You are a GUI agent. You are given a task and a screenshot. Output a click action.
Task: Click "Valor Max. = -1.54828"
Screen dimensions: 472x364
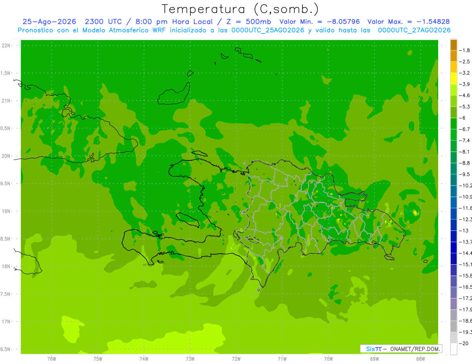pyautogui.click(x=408, y=22)
